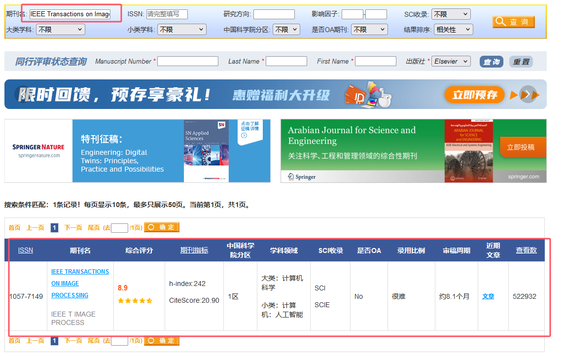Click the blue 查询 peer review button
The image size is (565, 357).
(492, 62)
